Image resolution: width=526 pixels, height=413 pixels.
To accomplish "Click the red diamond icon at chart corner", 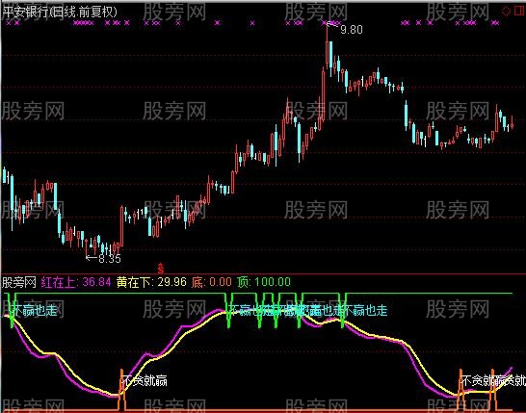I will pyautogui.click(x=506, y=11).
